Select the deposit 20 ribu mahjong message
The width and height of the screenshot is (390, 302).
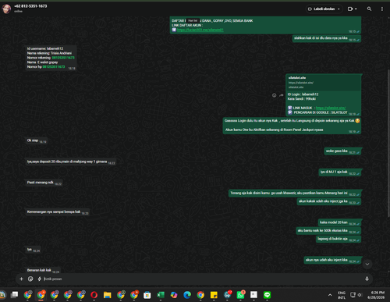[x=71, y=162]
